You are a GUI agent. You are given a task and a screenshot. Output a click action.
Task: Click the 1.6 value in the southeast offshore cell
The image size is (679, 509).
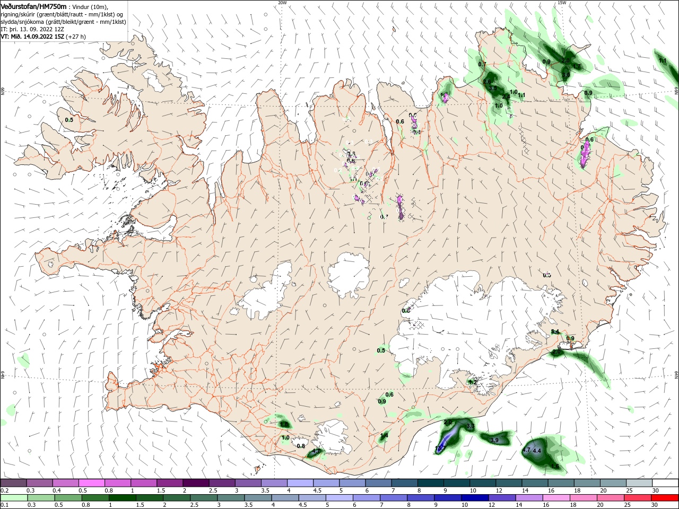[555, 467]
